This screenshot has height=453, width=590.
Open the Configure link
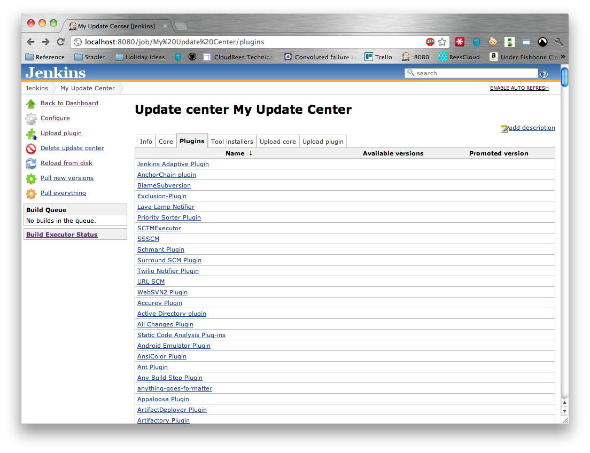(56, 118)
